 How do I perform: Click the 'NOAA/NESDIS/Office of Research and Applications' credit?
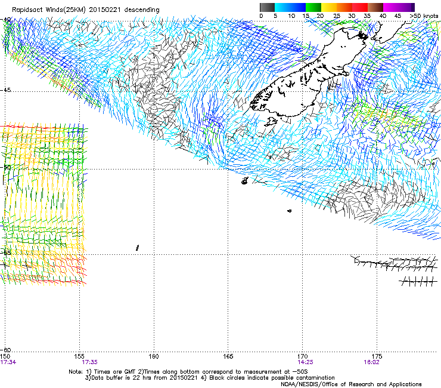[x=351, y=384]
